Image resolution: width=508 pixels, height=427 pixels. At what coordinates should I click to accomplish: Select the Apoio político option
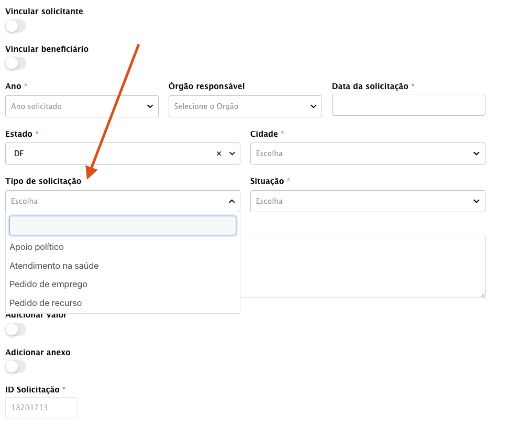[37, 247]
